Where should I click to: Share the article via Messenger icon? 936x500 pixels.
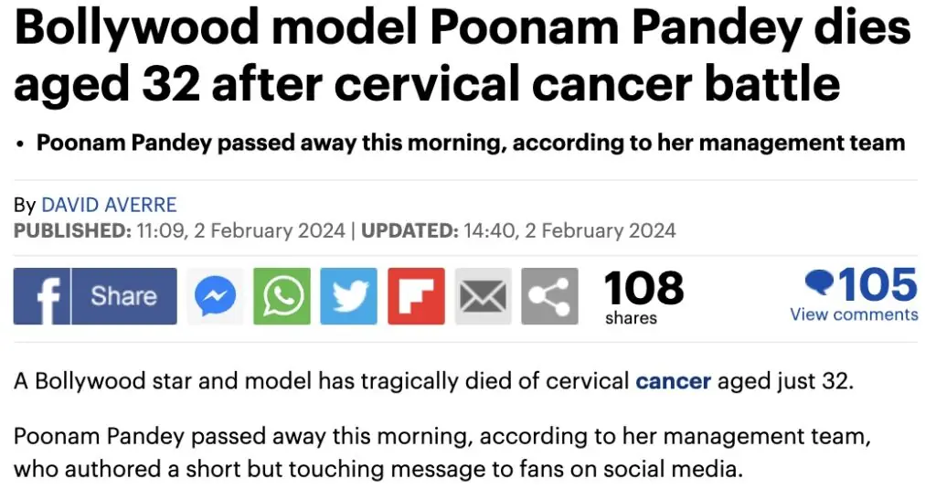(x=216, y=296)
